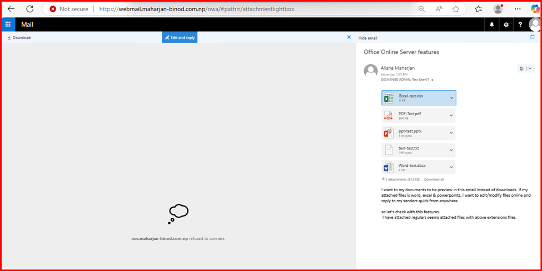
Task: Click Download in the preview toolbar
Action: 19,38
